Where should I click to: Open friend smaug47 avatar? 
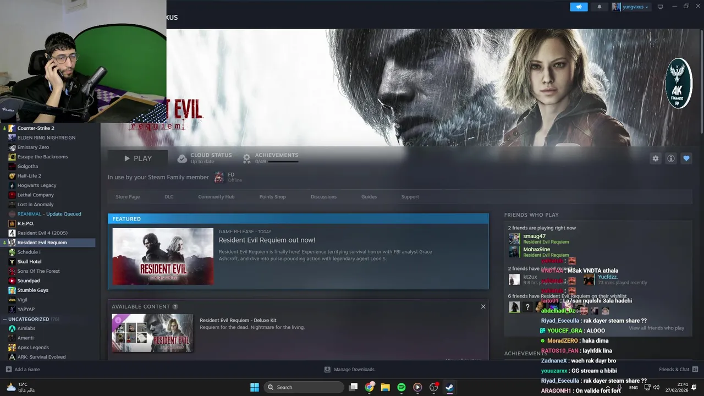pyautogui.click(x=514, y=239)
